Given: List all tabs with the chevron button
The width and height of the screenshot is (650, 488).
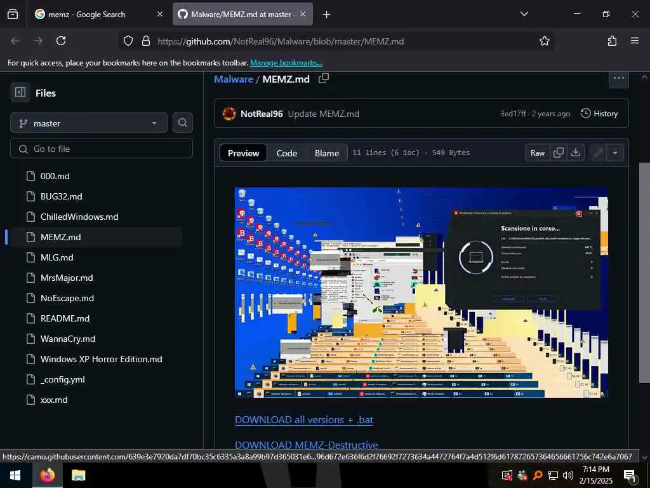Looking at the screenshot, I should (524, 14).
